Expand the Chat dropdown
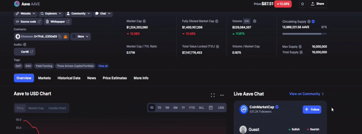The image size is (362, 134). point(103,14)
